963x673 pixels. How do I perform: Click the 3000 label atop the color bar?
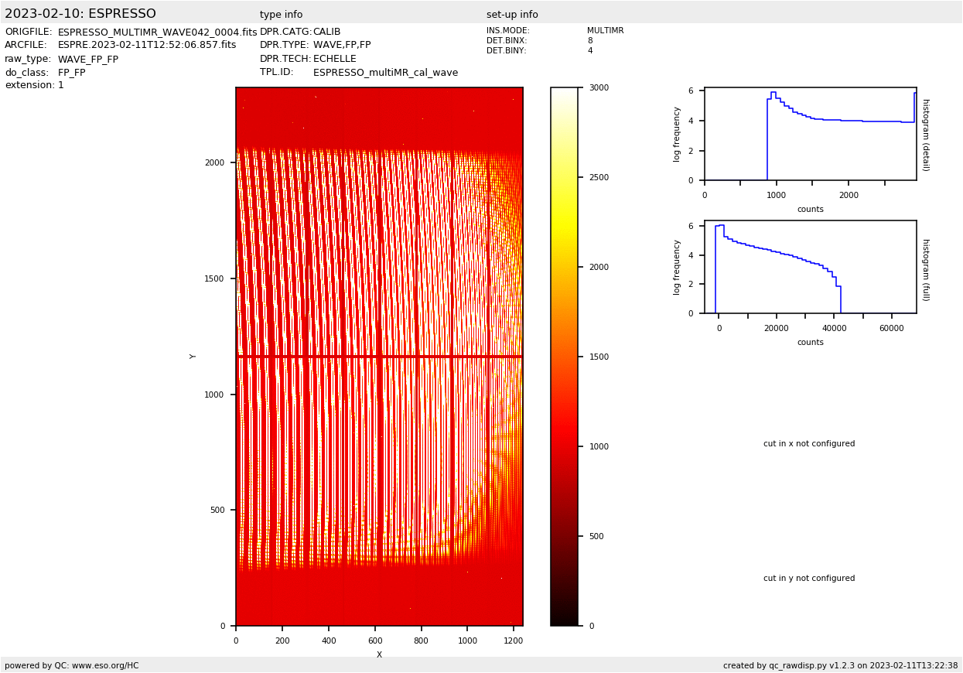(599, 88)
